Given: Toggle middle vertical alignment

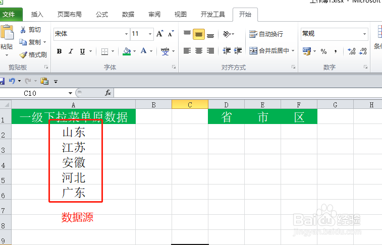Looking at the screenshot, I should point(199,34).
